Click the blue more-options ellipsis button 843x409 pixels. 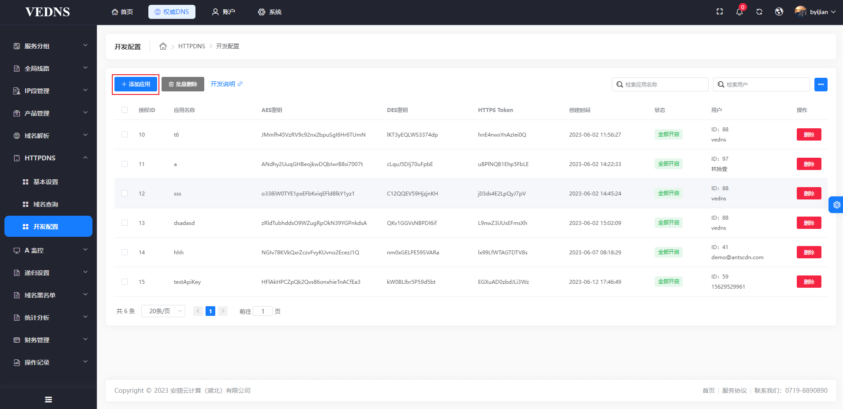click(821, 84)
